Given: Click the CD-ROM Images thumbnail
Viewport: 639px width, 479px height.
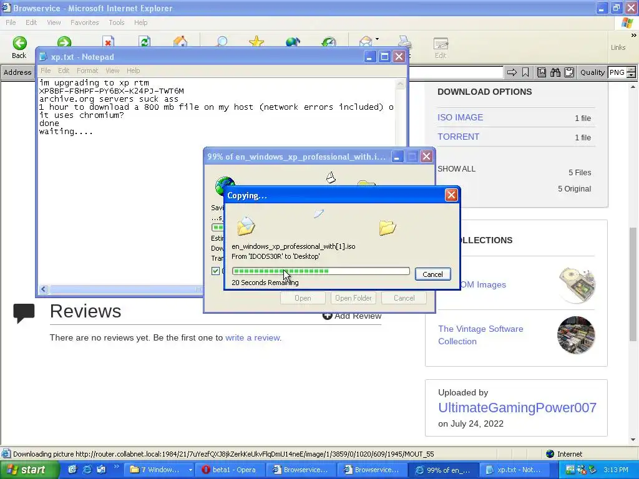Looking at the screenshot, I should [576, 284].
